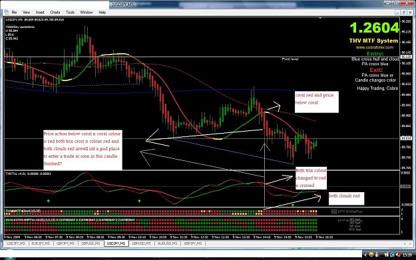Open the GBPUSD,M5 tab next to AUDUSD,M5
The width and height of the screenshot is (416, 260).
tap(141, 243)
